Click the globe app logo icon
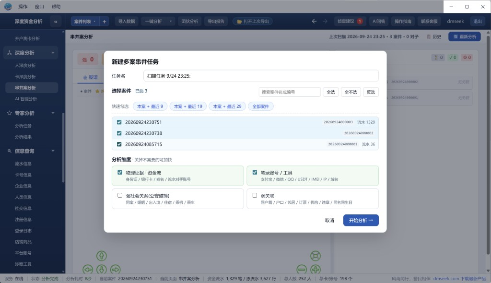The image size is (491, 283). 8,6
